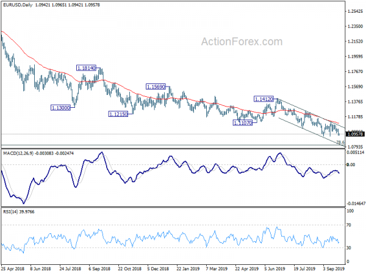Click the 1.25425 price axis label
The height and width of the screenshot is (274, 366).
(356, 11)
